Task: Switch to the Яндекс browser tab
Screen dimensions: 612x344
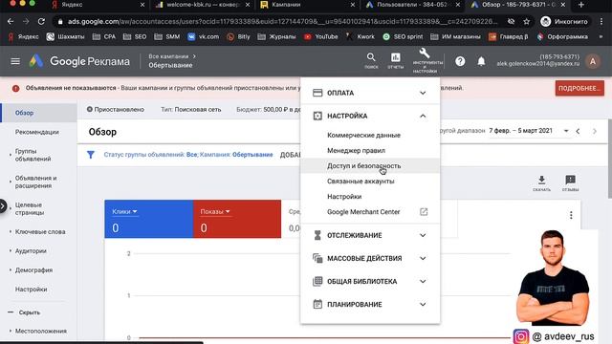Action: (x=98, y=5)
